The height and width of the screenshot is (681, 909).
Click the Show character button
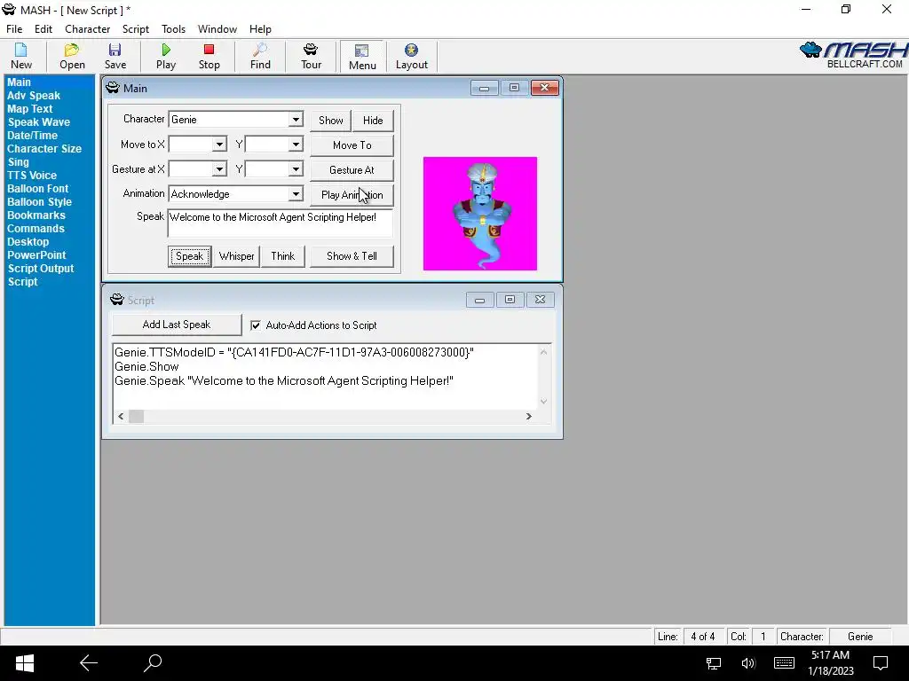coord(330,121)
